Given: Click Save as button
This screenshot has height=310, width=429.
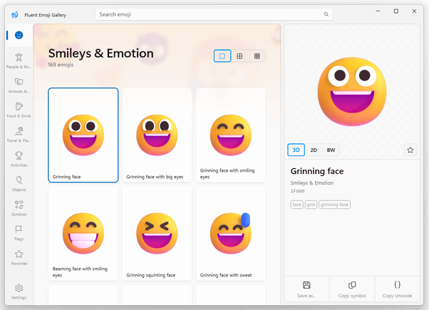Looking at the screenshot, I should (306, 289).
